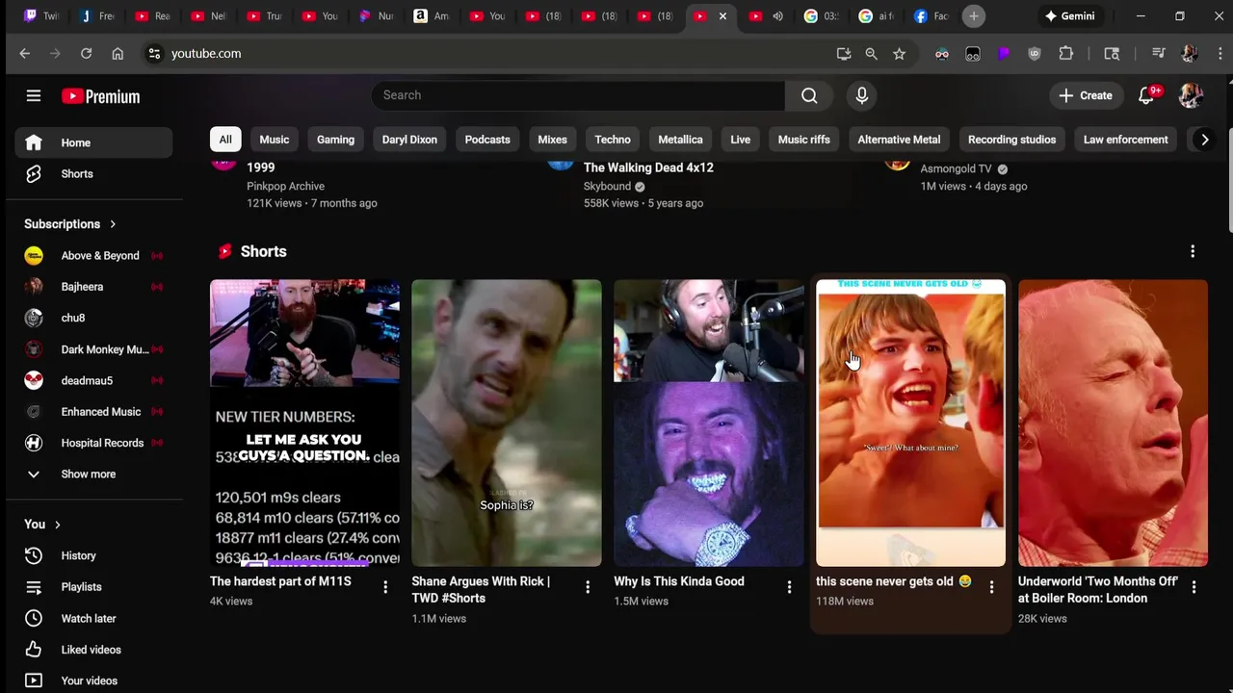The image size is (1233, 693).
Task: Expand Show more subscriptions
Action: point(93,474)
